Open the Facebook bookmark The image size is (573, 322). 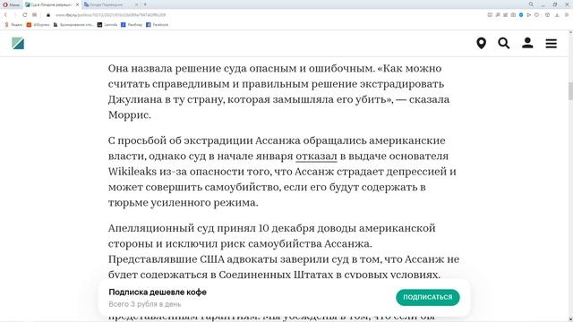[x=158, y=25]
